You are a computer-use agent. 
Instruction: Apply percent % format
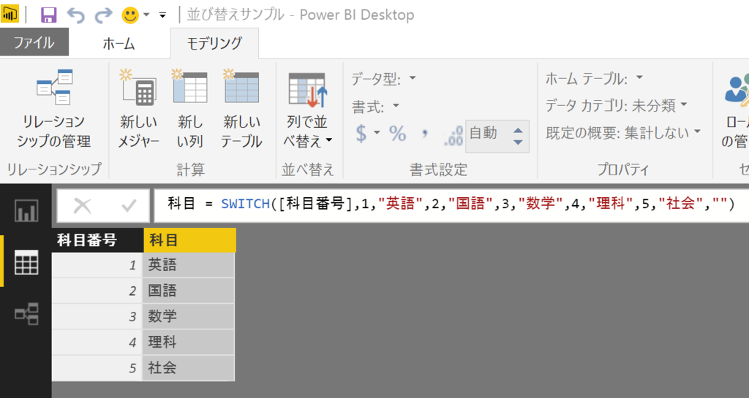(397, 134)
